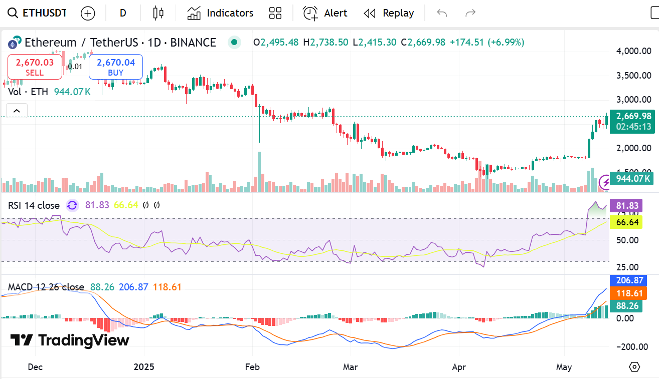Open time axis settings hexagon icon
This screenshot has height=379, width=659.
coord(634,367)
